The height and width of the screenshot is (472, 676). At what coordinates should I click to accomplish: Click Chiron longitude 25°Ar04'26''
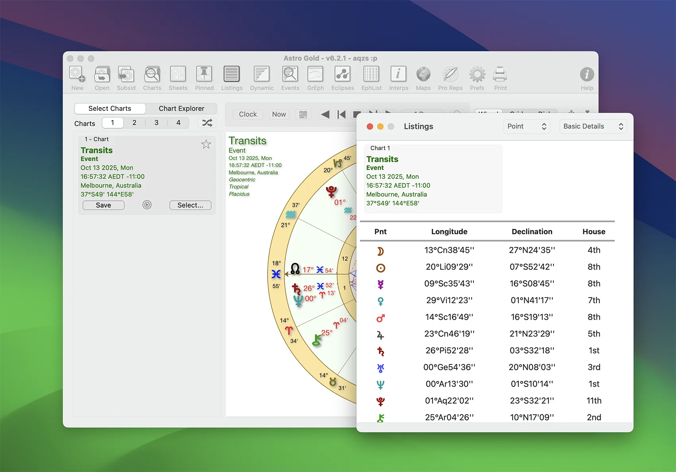tap(449, 417)
